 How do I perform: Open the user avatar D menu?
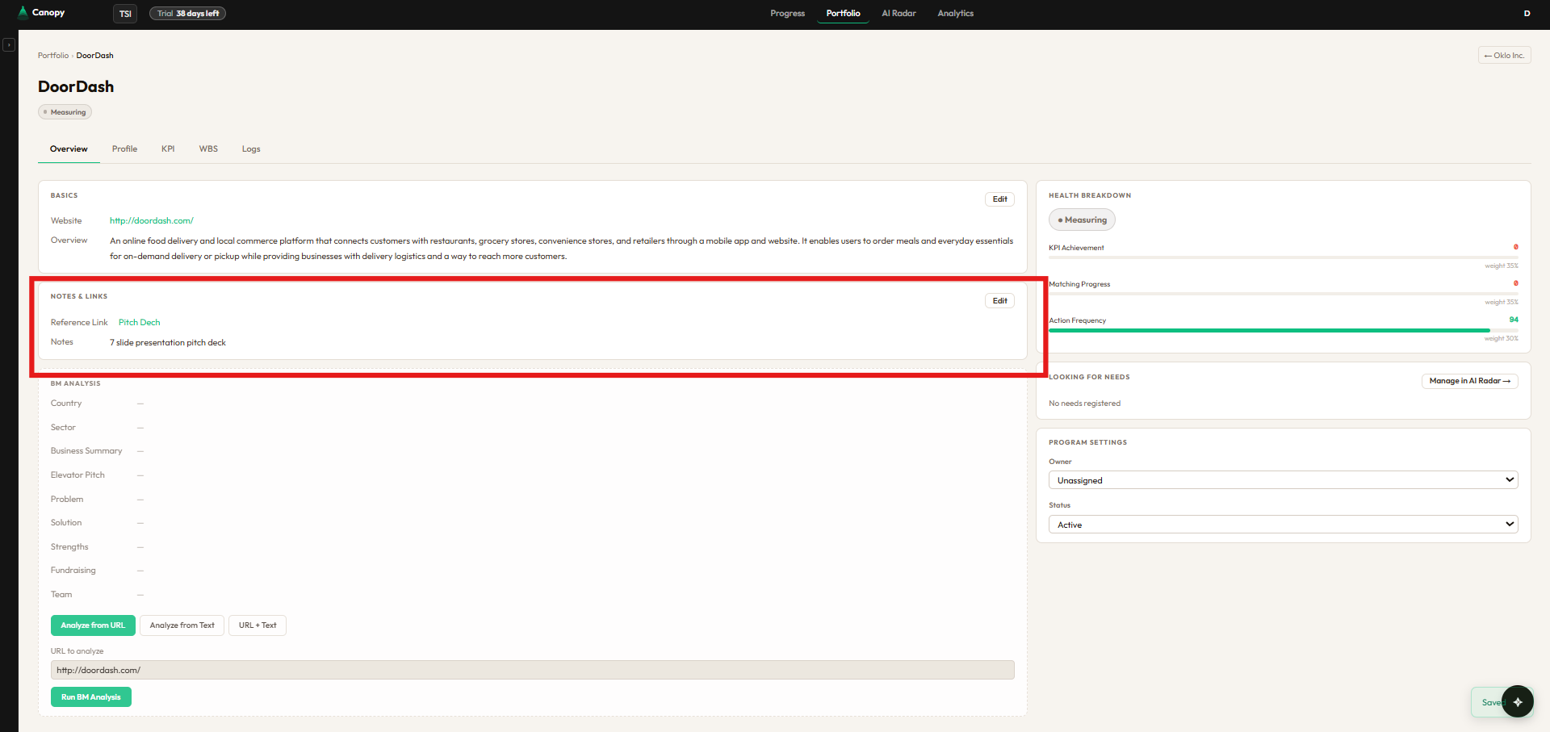(x=1527, y=13)
